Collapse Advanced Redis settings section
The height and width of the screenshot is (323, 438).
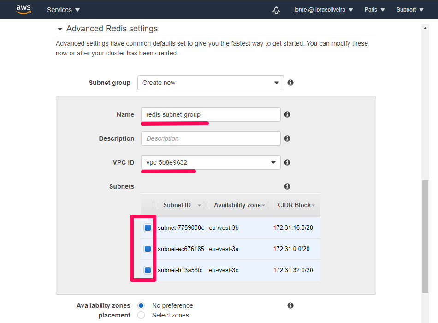click(x=60, y=29)
